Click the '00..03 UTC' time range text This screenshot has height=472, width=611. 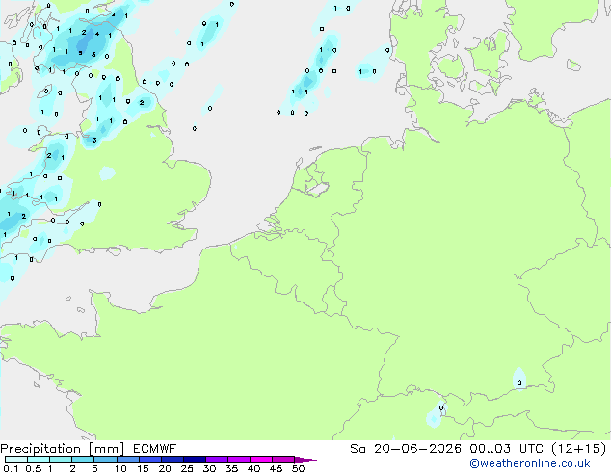[x=506, y=449]
